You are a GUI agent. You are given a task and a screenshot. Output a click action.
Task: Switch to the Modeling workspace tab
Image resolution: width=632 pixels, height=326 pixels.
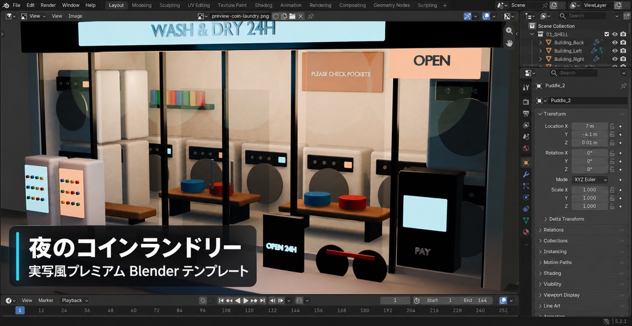141,5
